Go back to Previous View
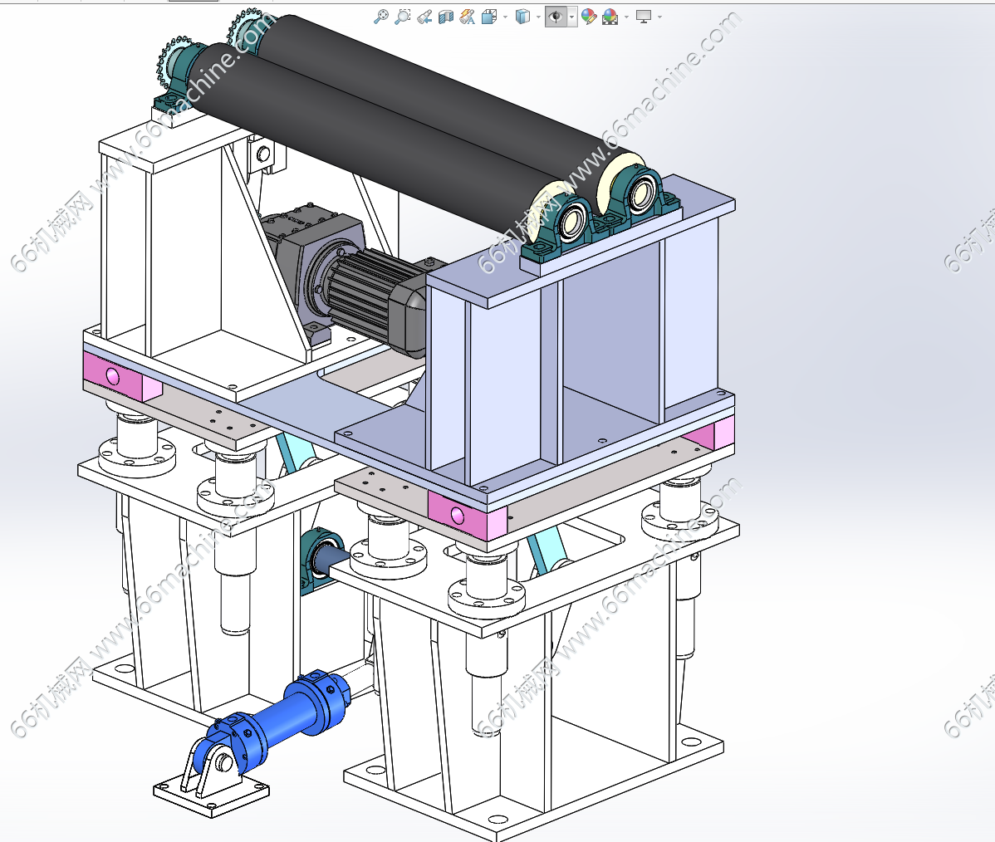Screen dimensions: 995x842 click(x=424, y=16)
